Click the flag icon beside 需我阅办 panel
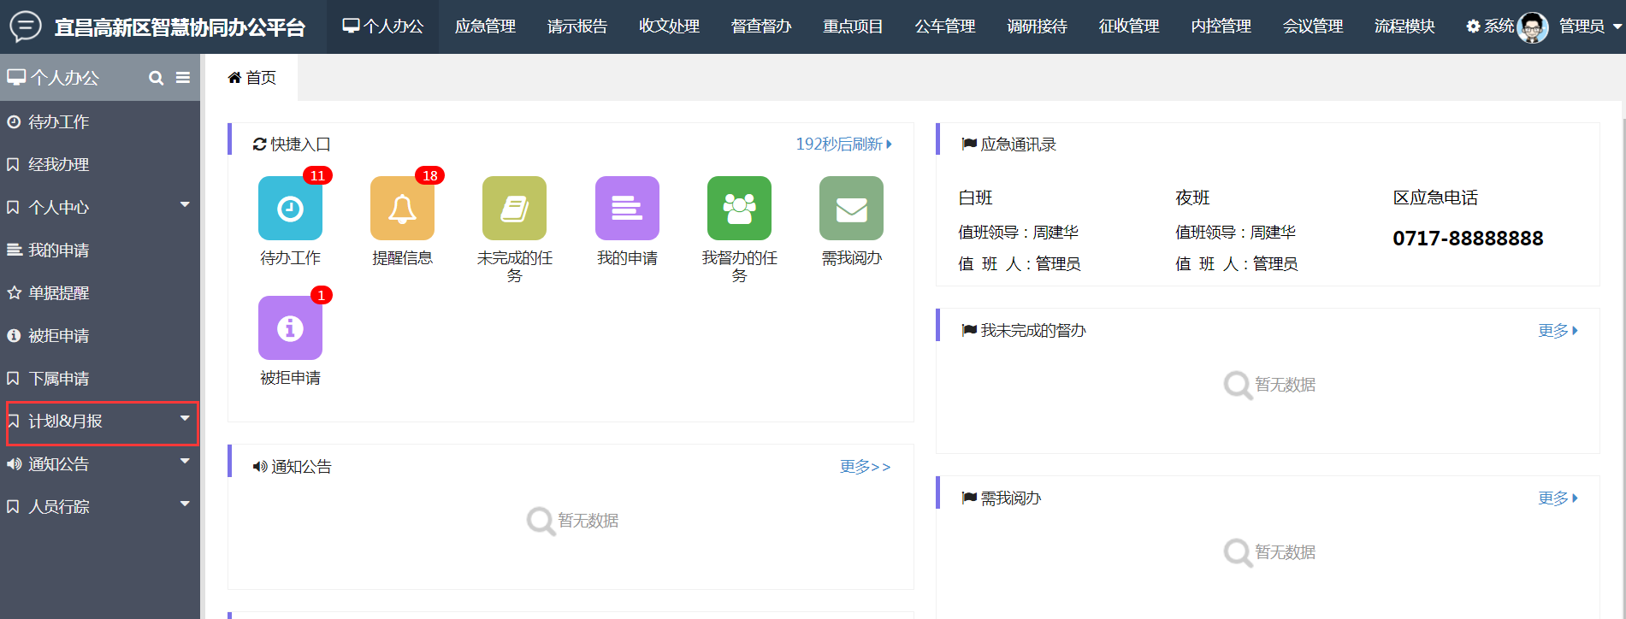The width and height of the screenshot is (1626, 619). 969,498
